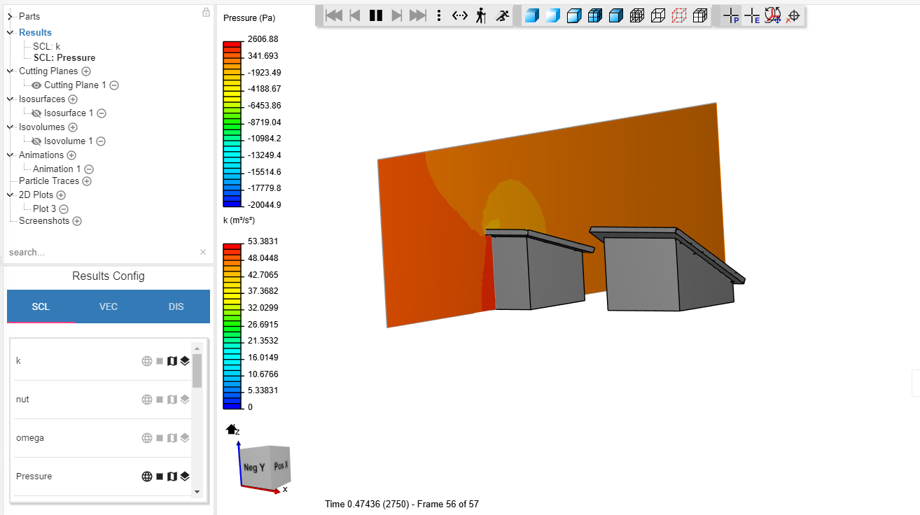Image resolution: width=920 pixels, height=515 pixels.
Task: Switch to the VEC tab
Action: [109, 306]
